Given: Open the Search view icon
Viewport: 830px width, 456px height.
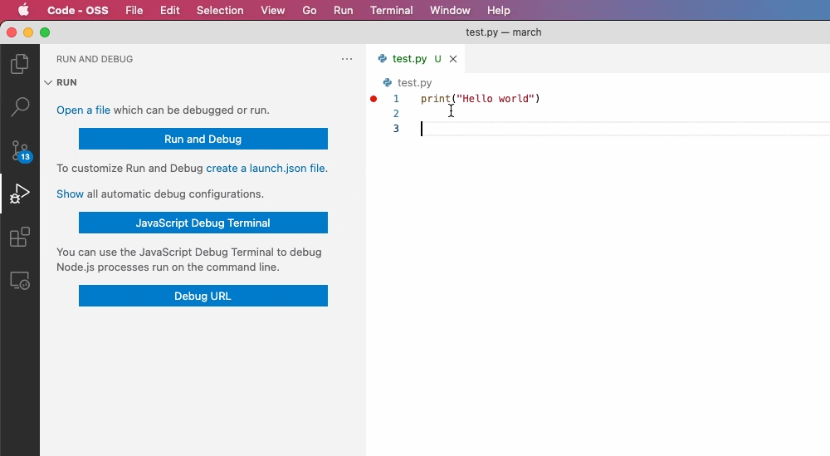Looking at the screenshot, I should point(20,107).
